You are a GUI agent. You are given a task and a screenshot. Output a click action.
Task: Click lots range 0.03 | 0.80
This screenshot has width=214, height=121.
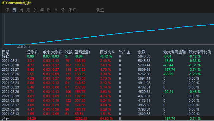(x=51, y=87)
